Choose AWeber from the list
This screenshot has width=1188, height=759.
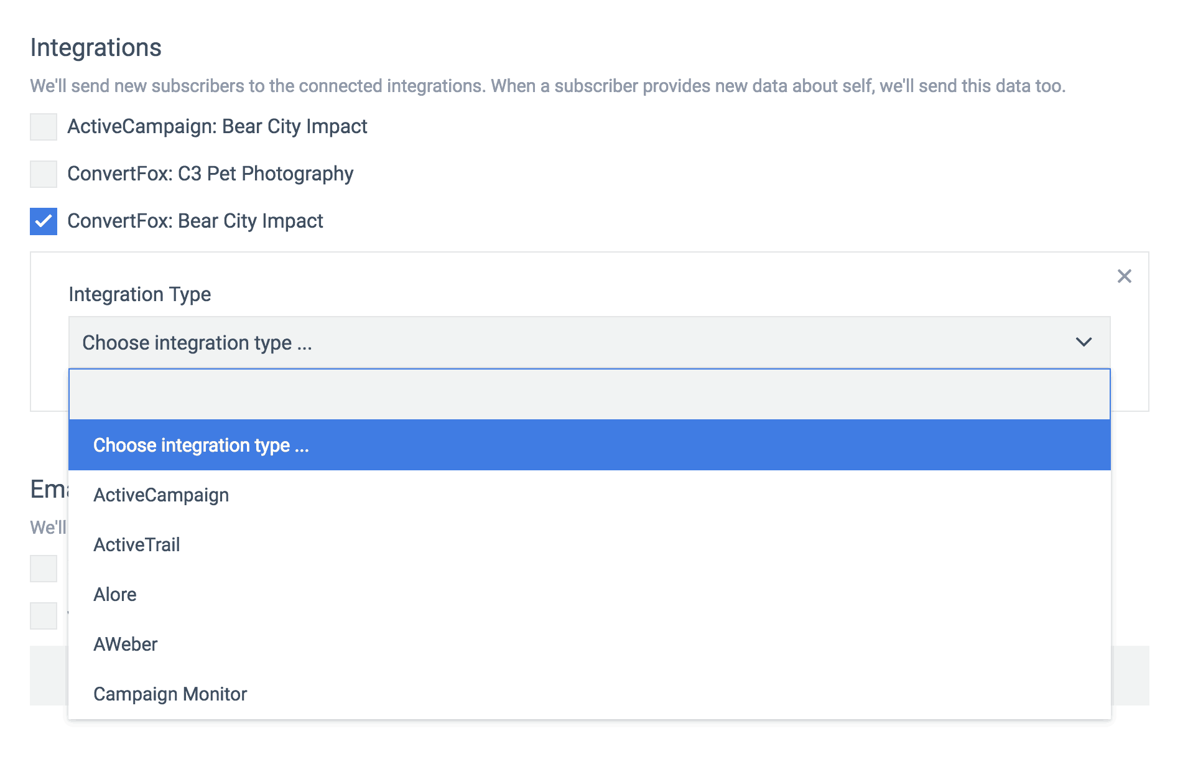pos(126,645)
